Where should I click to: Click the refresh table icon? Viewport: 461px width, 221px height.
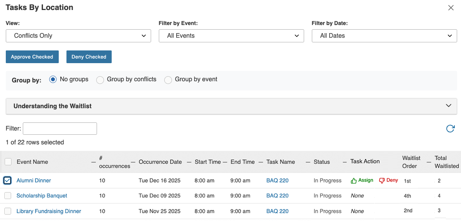coord(450,129)
